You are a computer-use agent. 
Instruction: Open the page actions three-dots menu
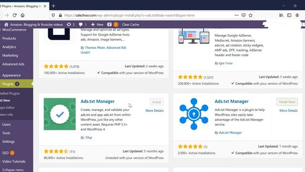(x=236, y=15)
